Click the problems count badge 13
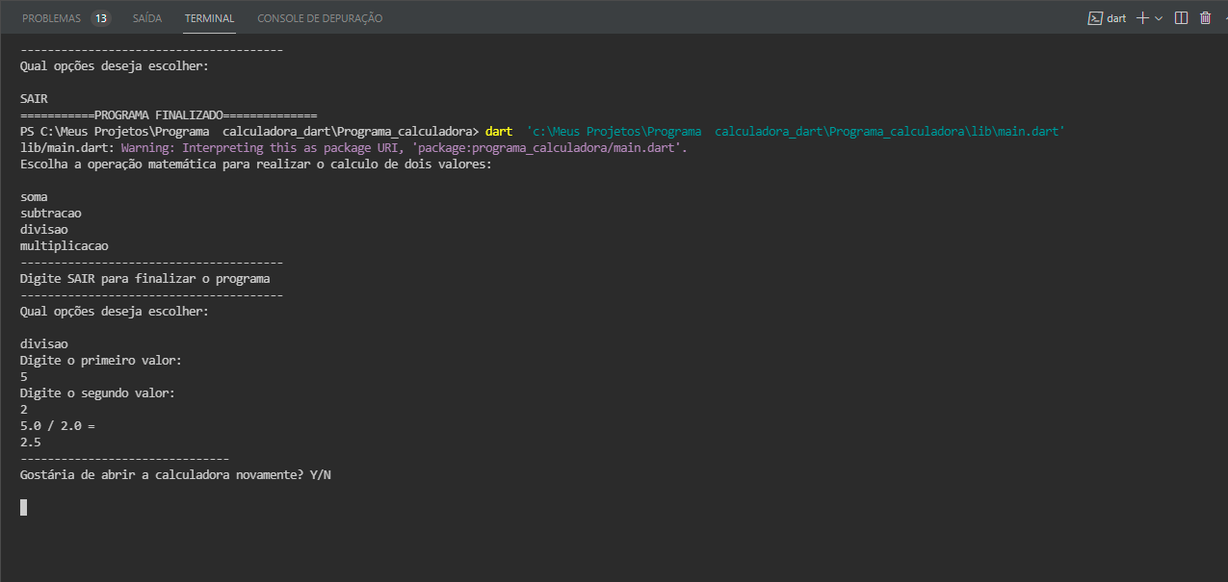 click(101, 18)
